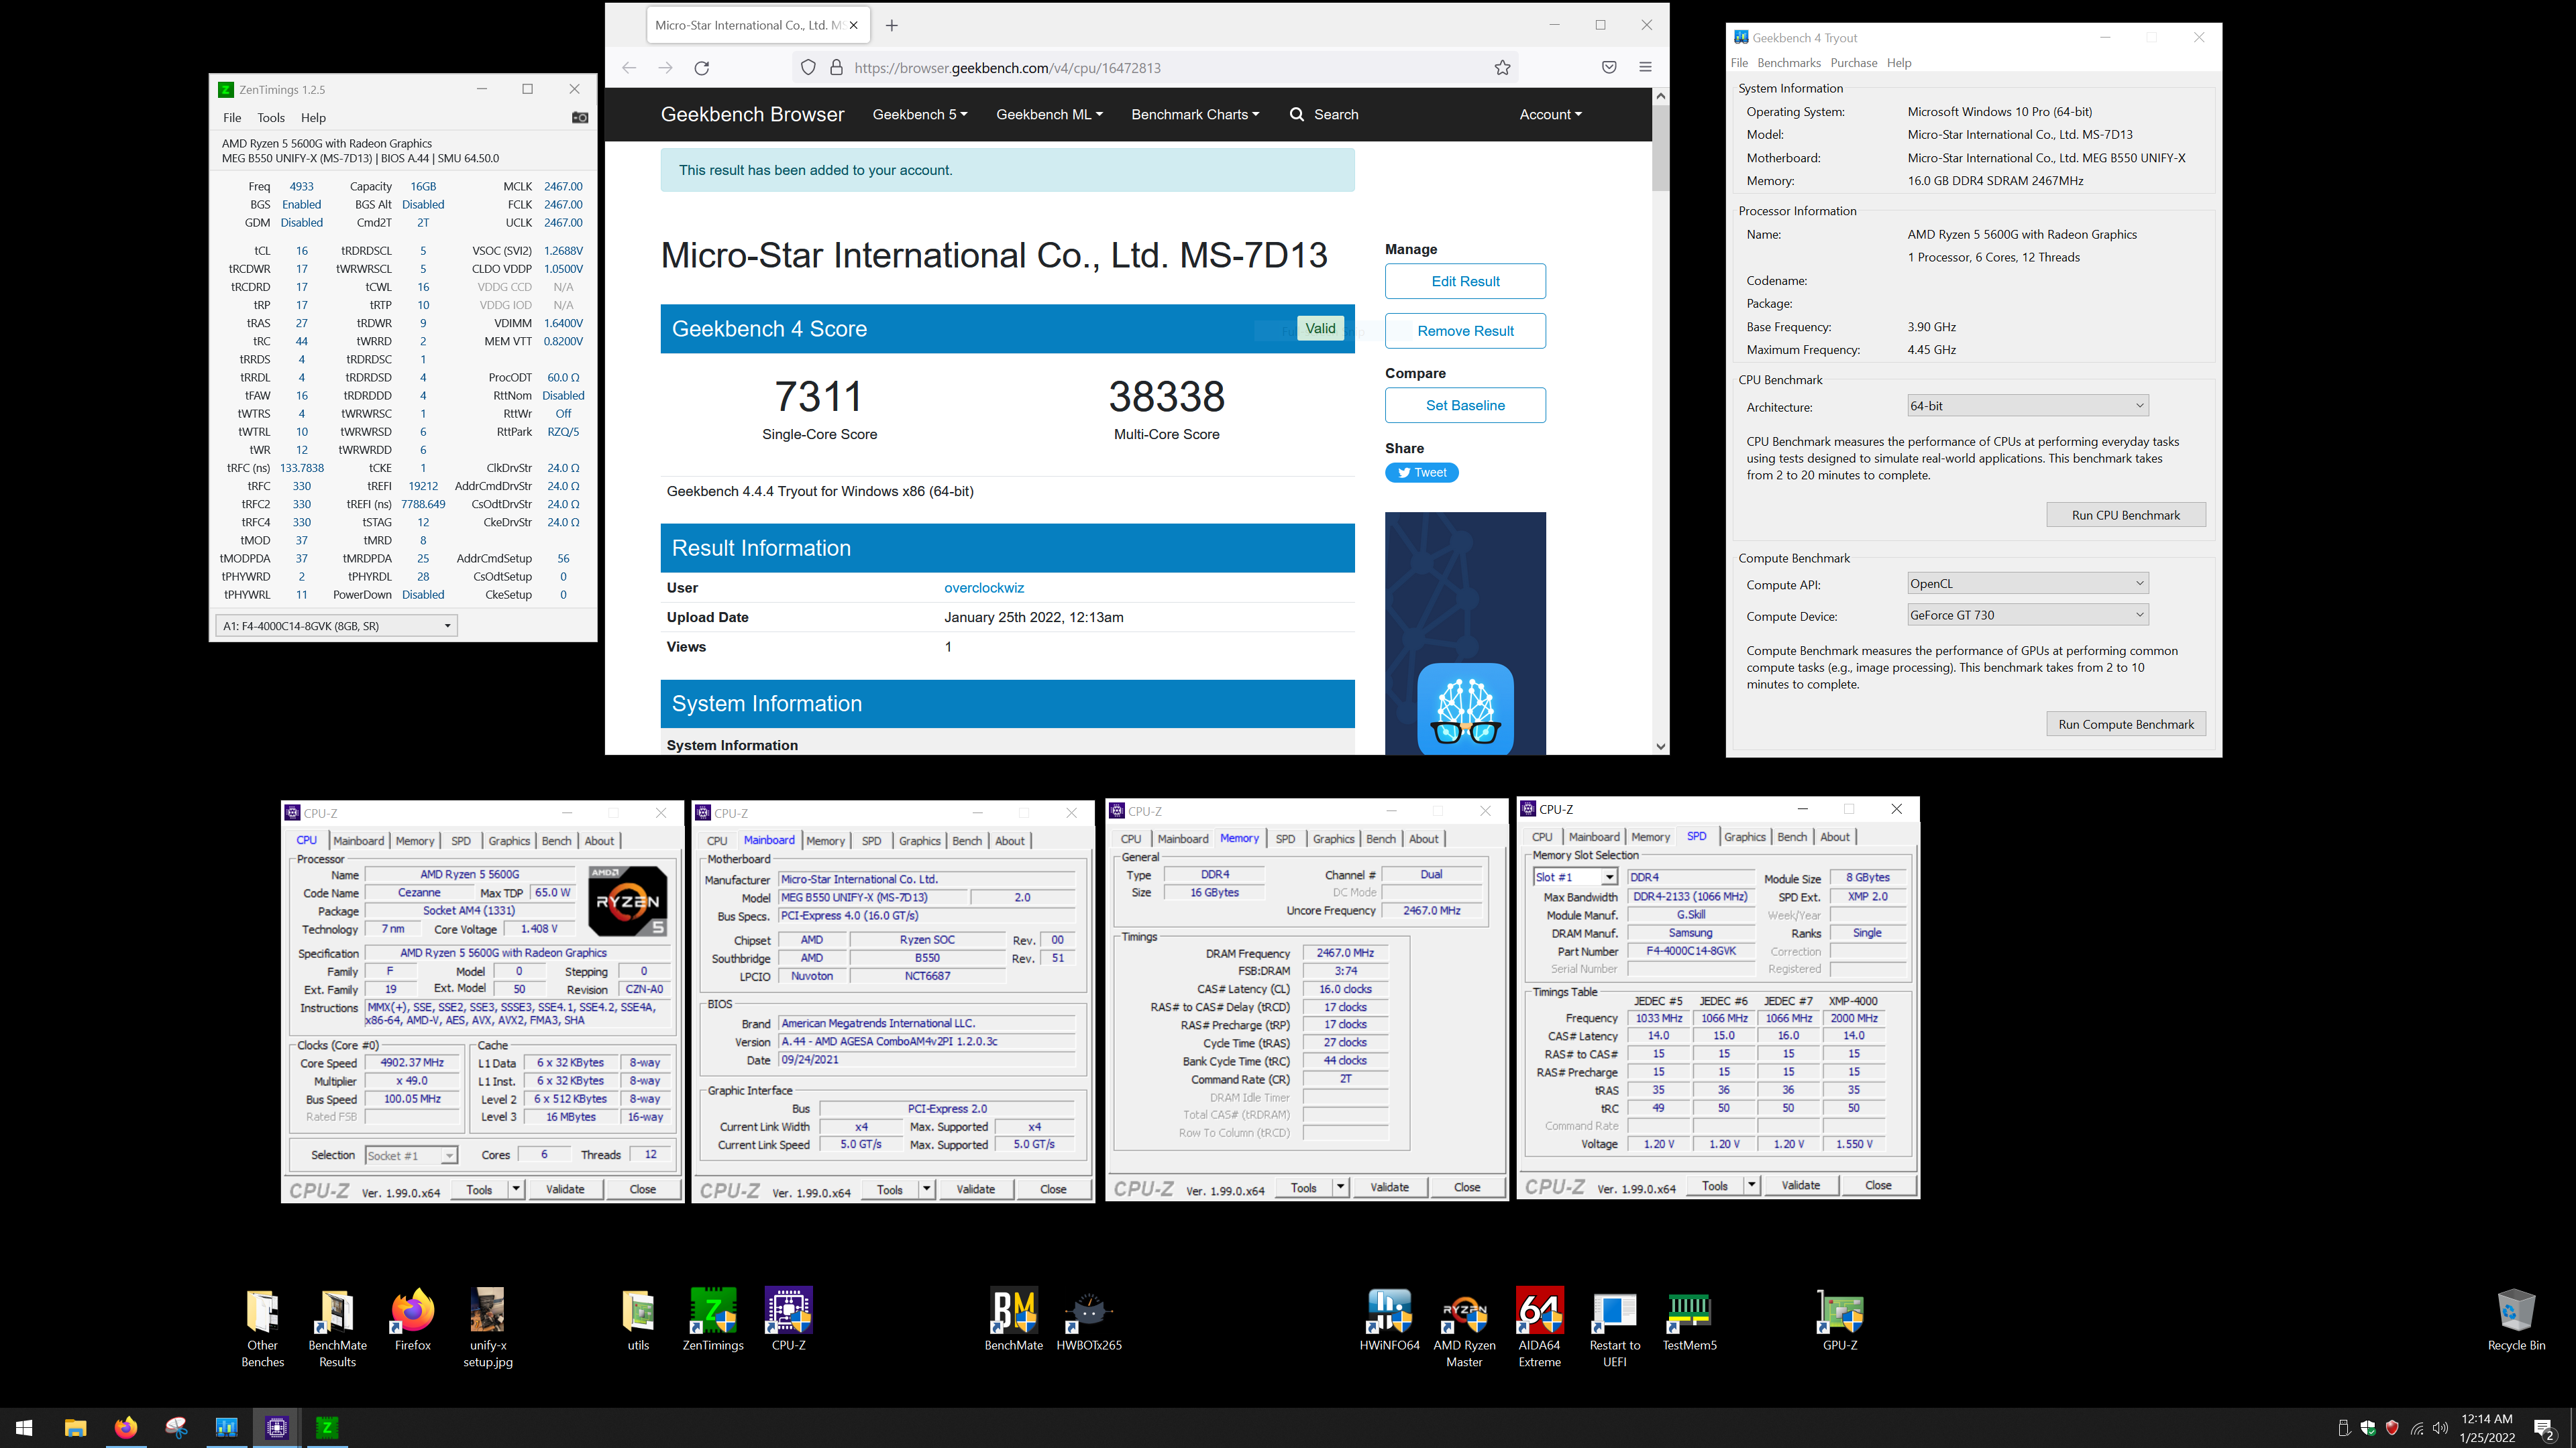Screen dimensions: 2576x1448
Task: Open Geekbench 5 dropdown menu
Action: 920,114
